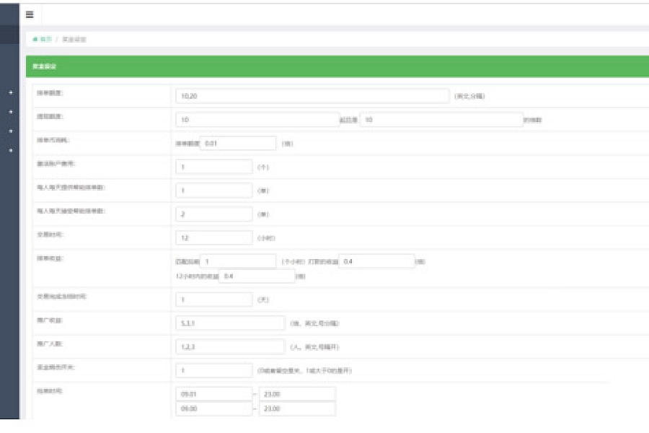Click the start time field containing 09:00

(x=214, y=408)
